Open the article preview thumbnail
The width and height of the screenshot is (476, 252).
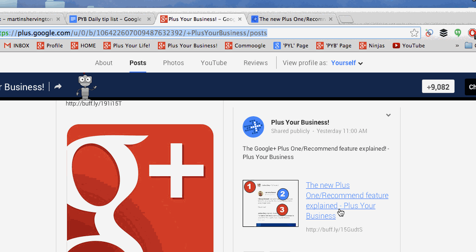click(x=271, y=203)
